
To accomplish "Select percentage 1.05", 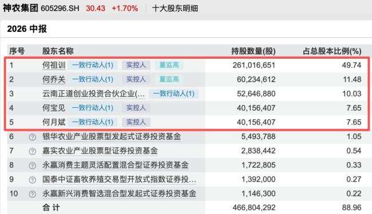I will pyautogui.click(x=354, y=136).
